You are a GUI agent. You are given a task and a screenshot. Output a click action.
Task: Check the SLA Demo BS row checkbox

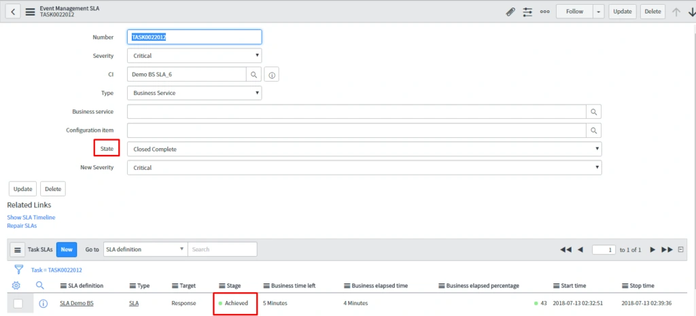(x=18, y=303)
